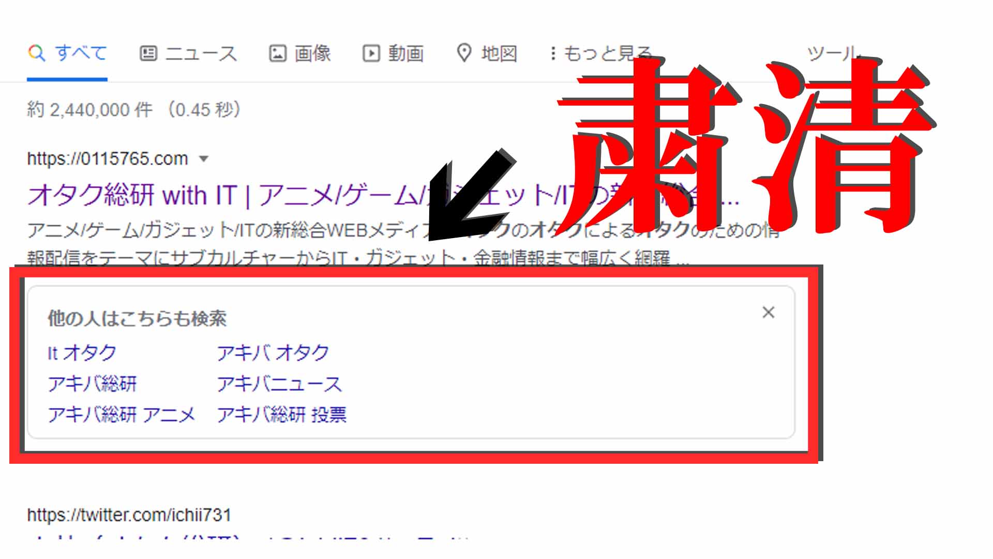This screenshot has width=993, height=559.
Task: Search the アキバ総研 suggestion in the left column
Action: 92,384
